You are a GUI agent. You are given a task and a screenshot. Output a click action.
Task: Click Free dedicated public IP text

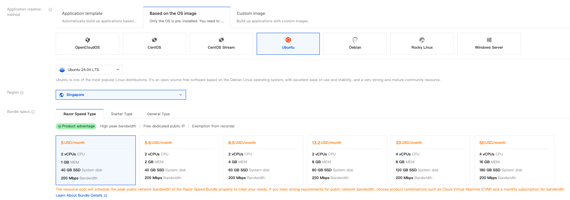[164, 126]
